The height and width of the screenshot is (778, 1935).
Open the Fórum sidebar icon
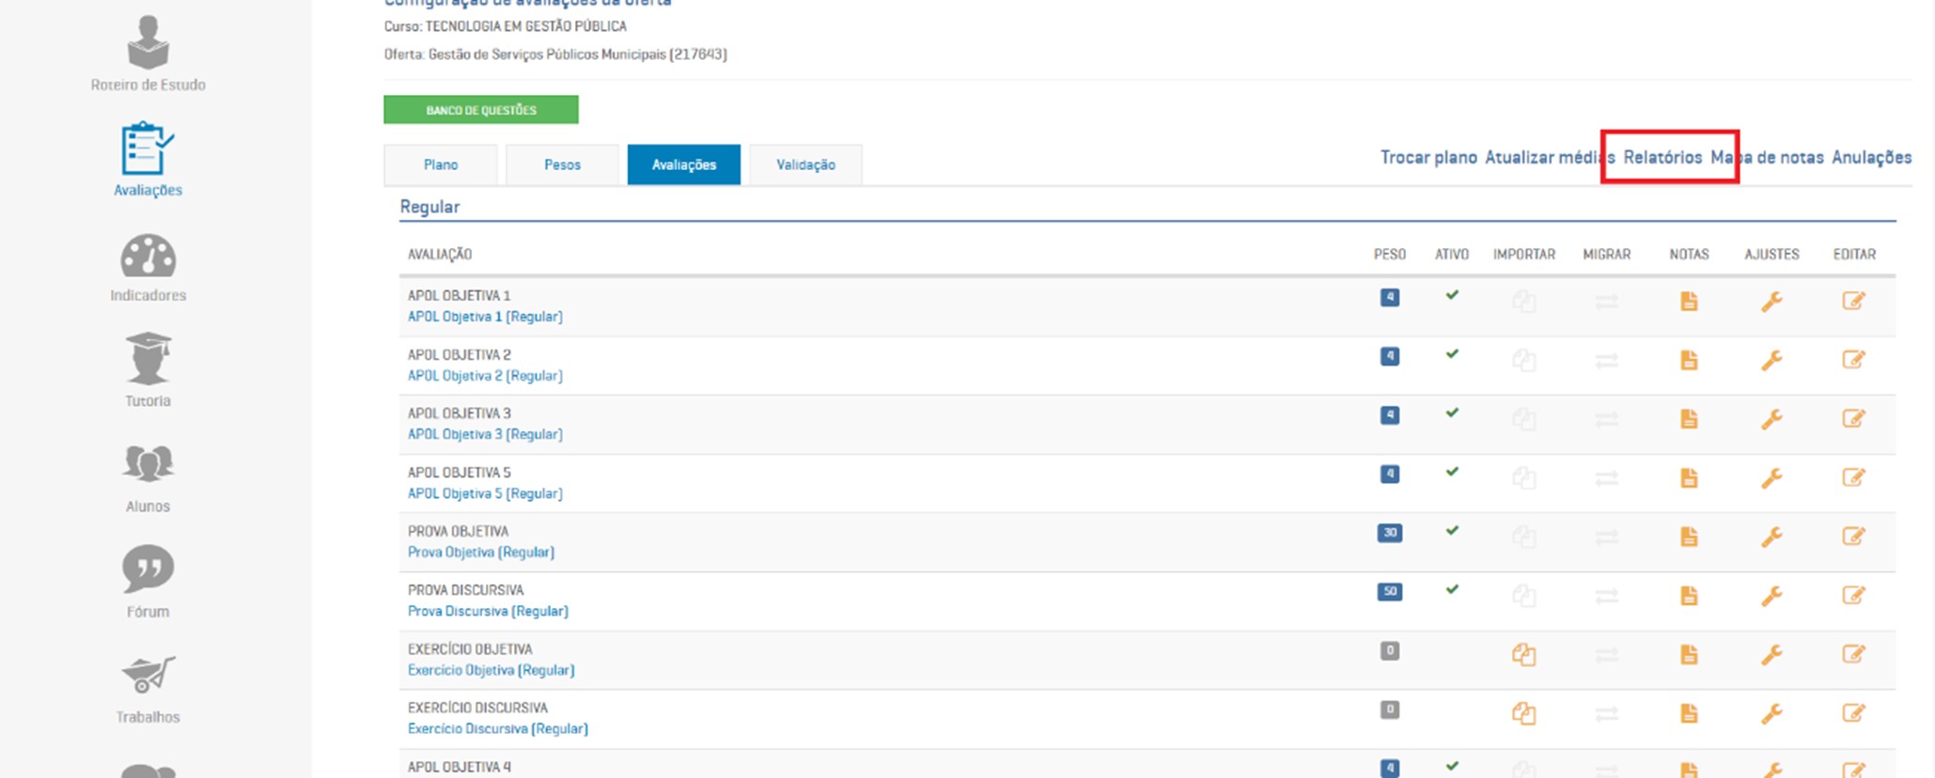(x=148, y=581)
